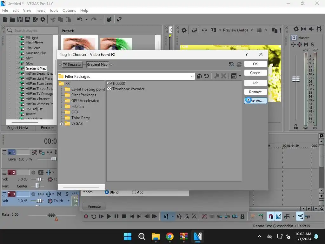Toggle Master bus Solo S button
The height and width of the screenshot is (244, 325).
(x=312, y=44)
